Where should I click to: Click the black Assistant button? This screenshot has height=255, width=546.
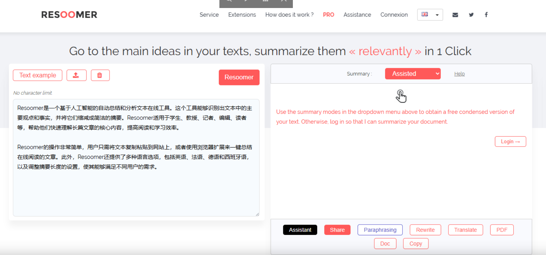(300, 230)
